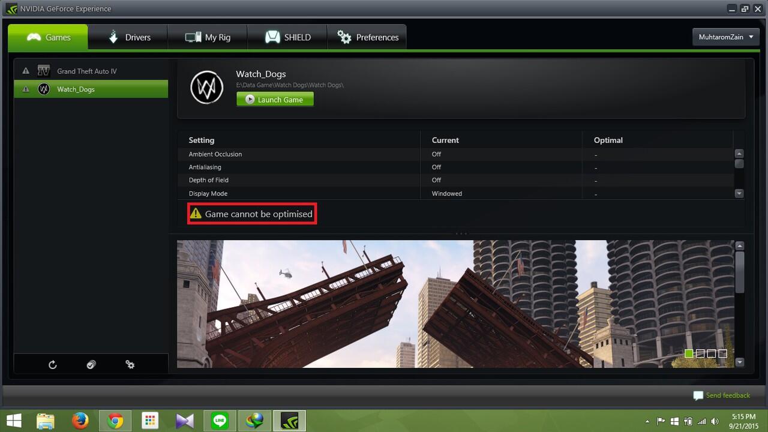Switch to the Drivers tab
Image resolution: width=768 pixels, height=432 pixels.
point(128,37)
